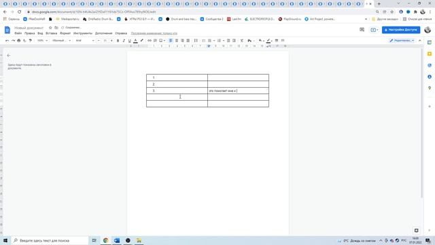Set left text alignment
This screenshot has height=245, width=435.
click(x=171, y=41)
